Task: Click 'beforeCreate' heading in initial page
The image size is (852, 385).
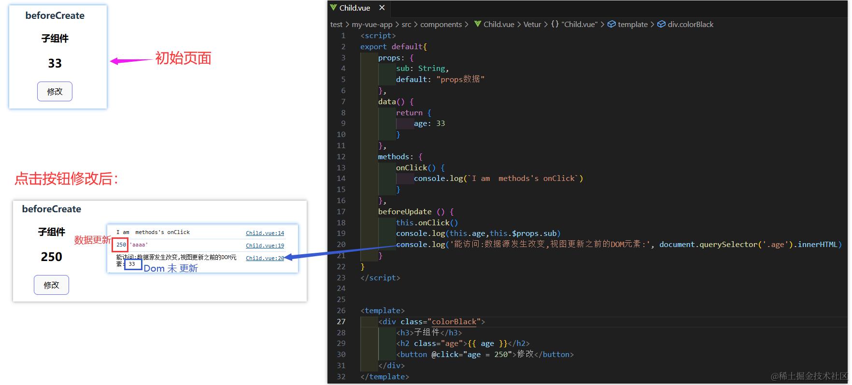Action: point(55,15)
